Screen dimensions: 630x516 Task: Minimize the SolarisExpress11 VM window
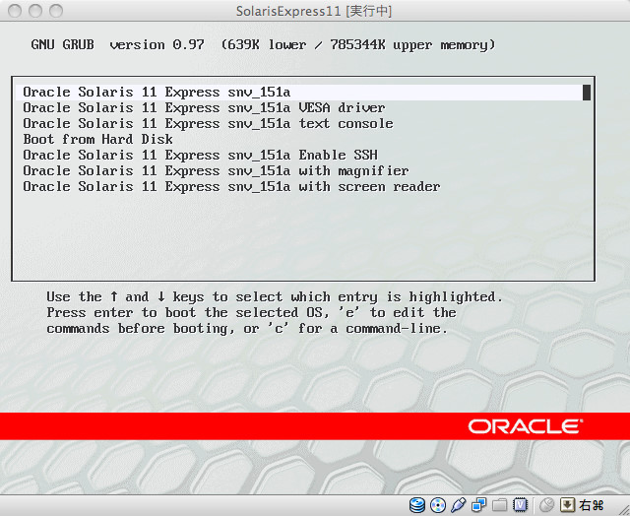pos(35,11)
